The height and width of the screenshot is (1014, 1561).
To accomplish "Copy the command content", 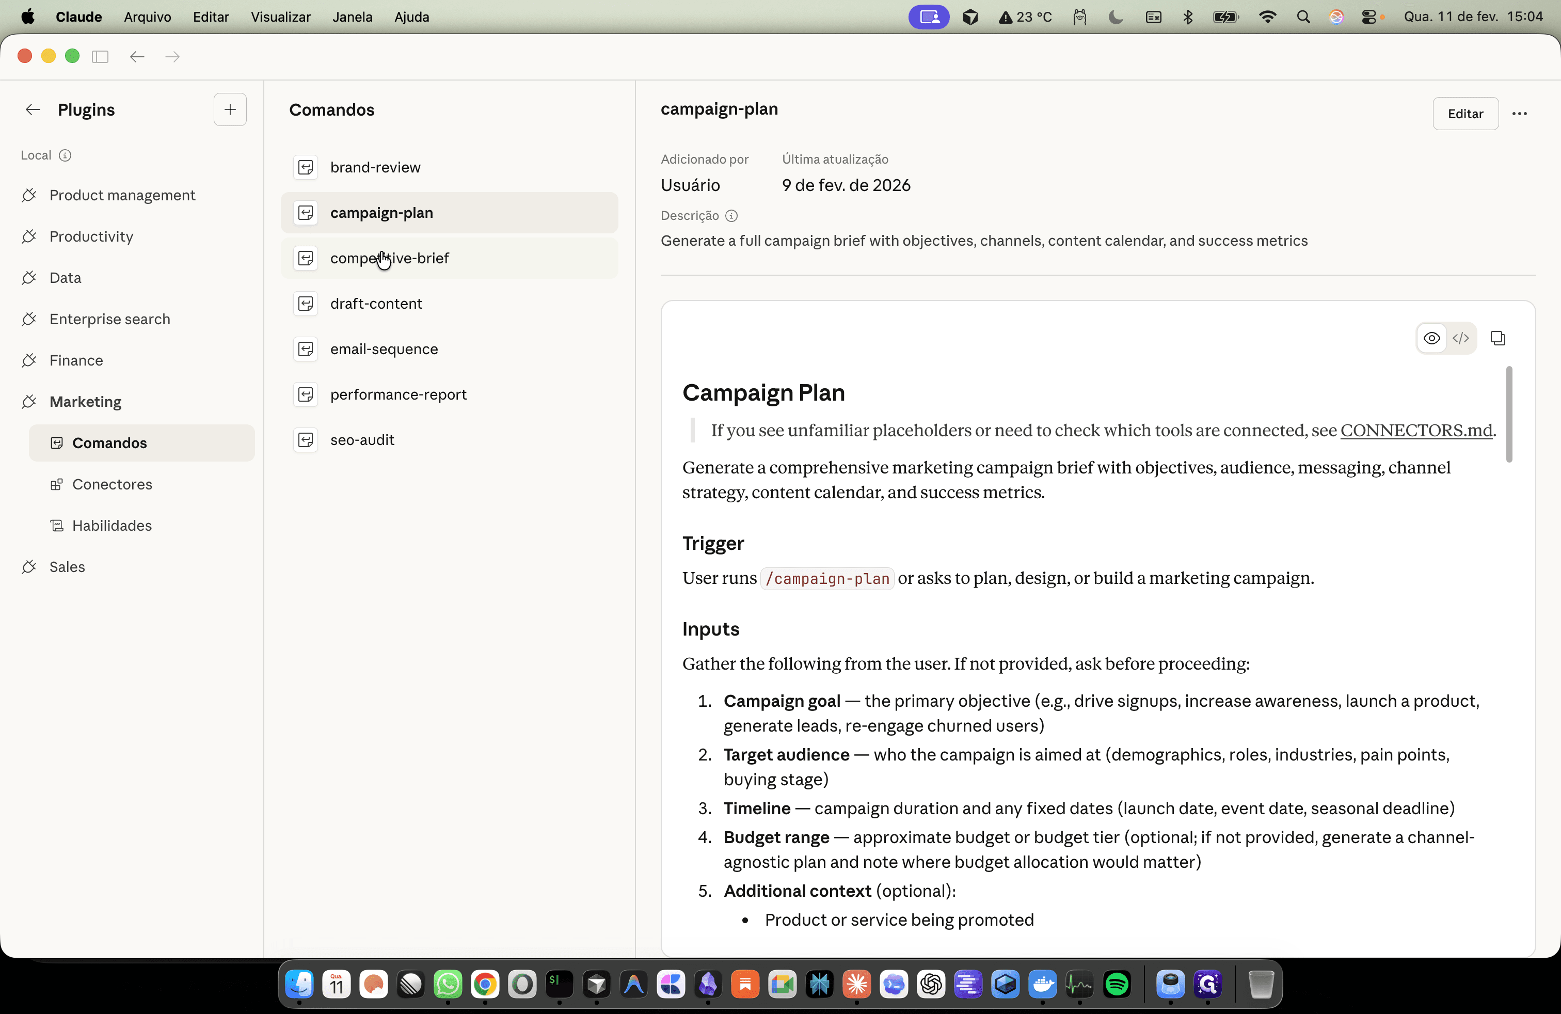I will [1498, 338].
